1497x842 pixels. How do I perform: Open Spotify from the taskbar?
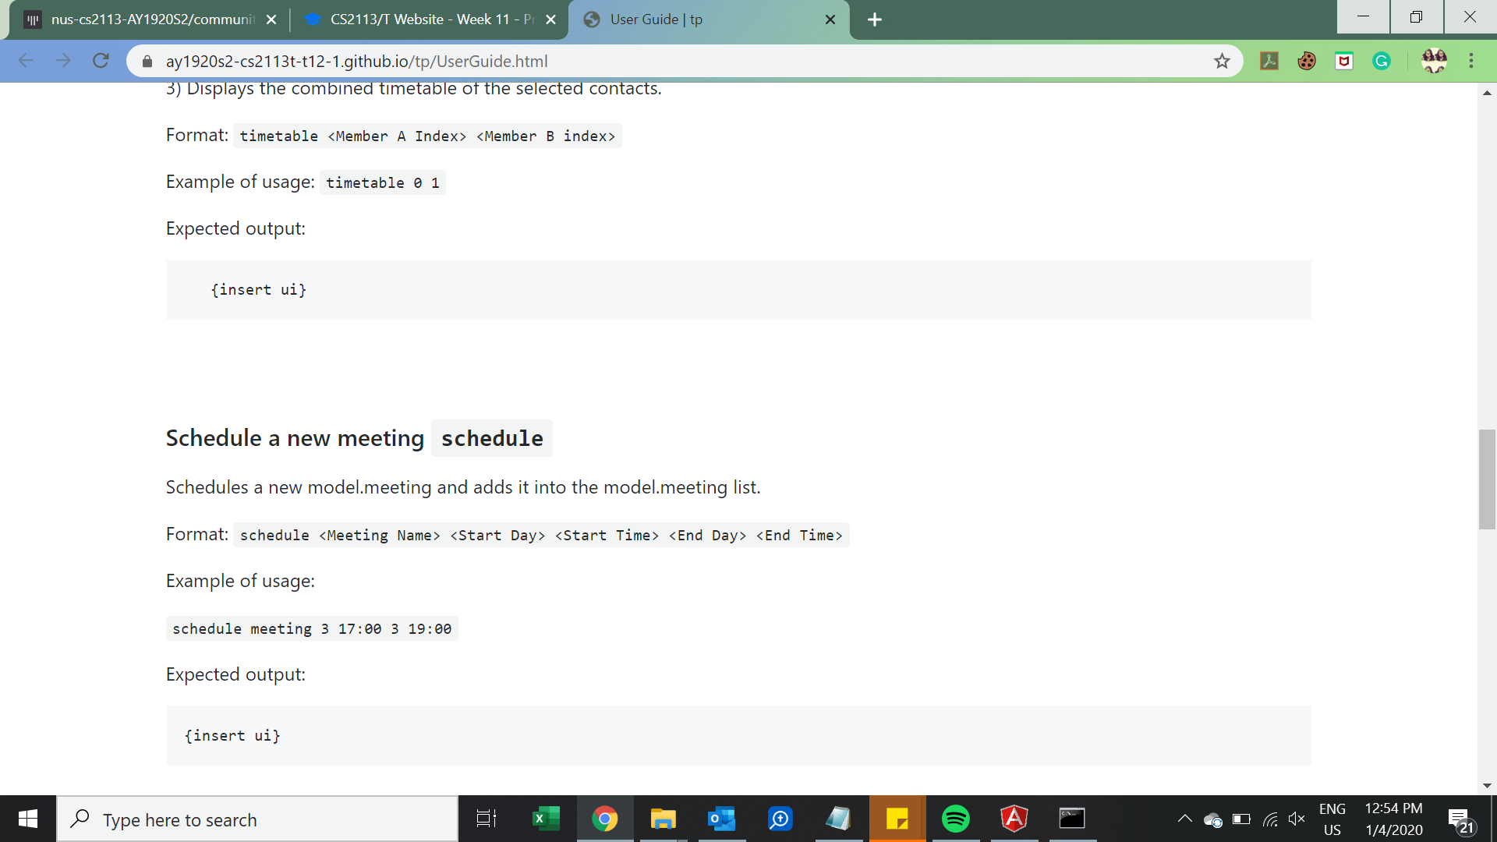coord(955,819)
